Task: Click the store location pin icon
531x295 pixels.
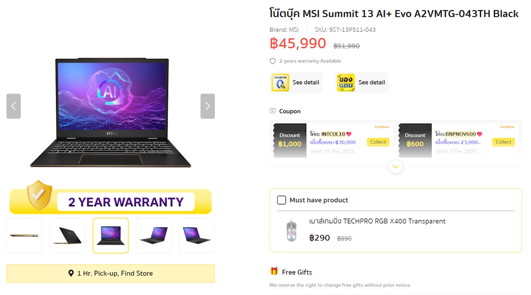Action: (x=71, y=273)
